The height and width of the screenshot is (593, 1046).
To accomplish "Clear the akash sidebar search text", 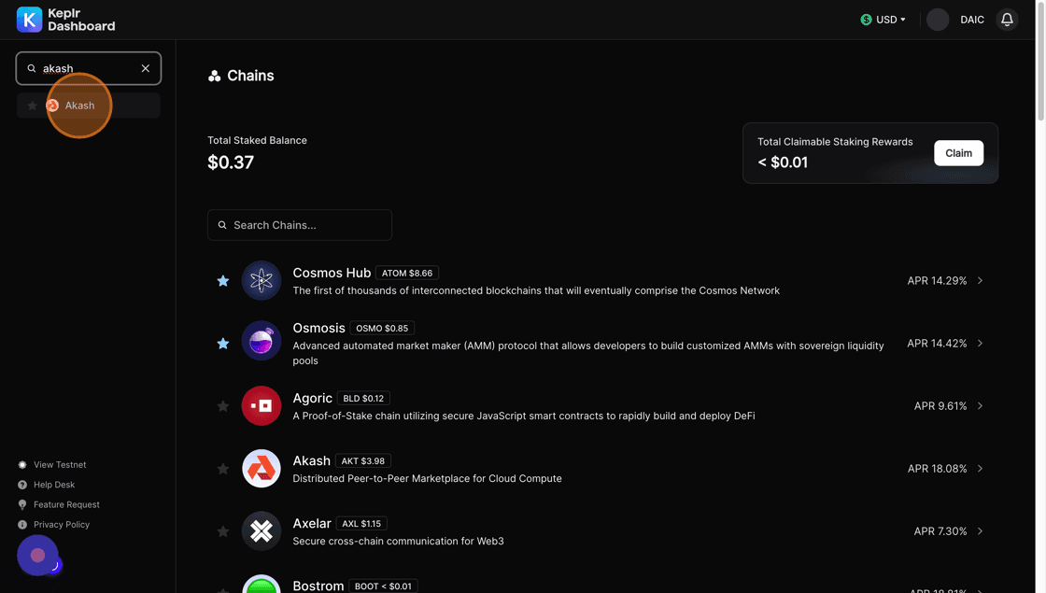I will point(146,68).
